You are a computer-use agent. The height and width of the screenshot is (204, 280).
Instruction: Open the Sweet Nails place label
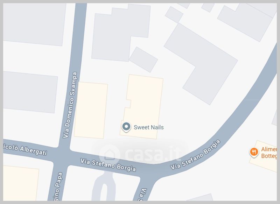[x=148, y=127]
